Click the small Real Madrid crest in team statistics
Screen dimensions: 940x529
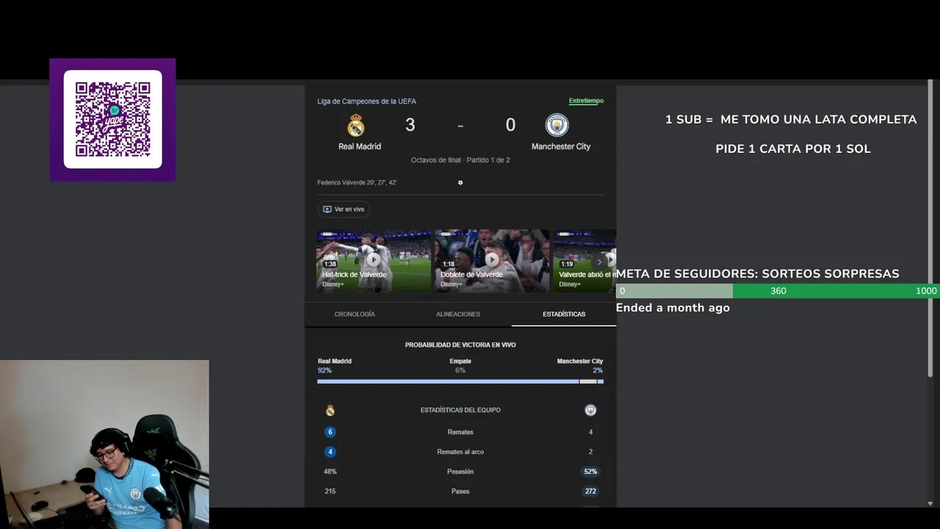(x=330, y=410)
